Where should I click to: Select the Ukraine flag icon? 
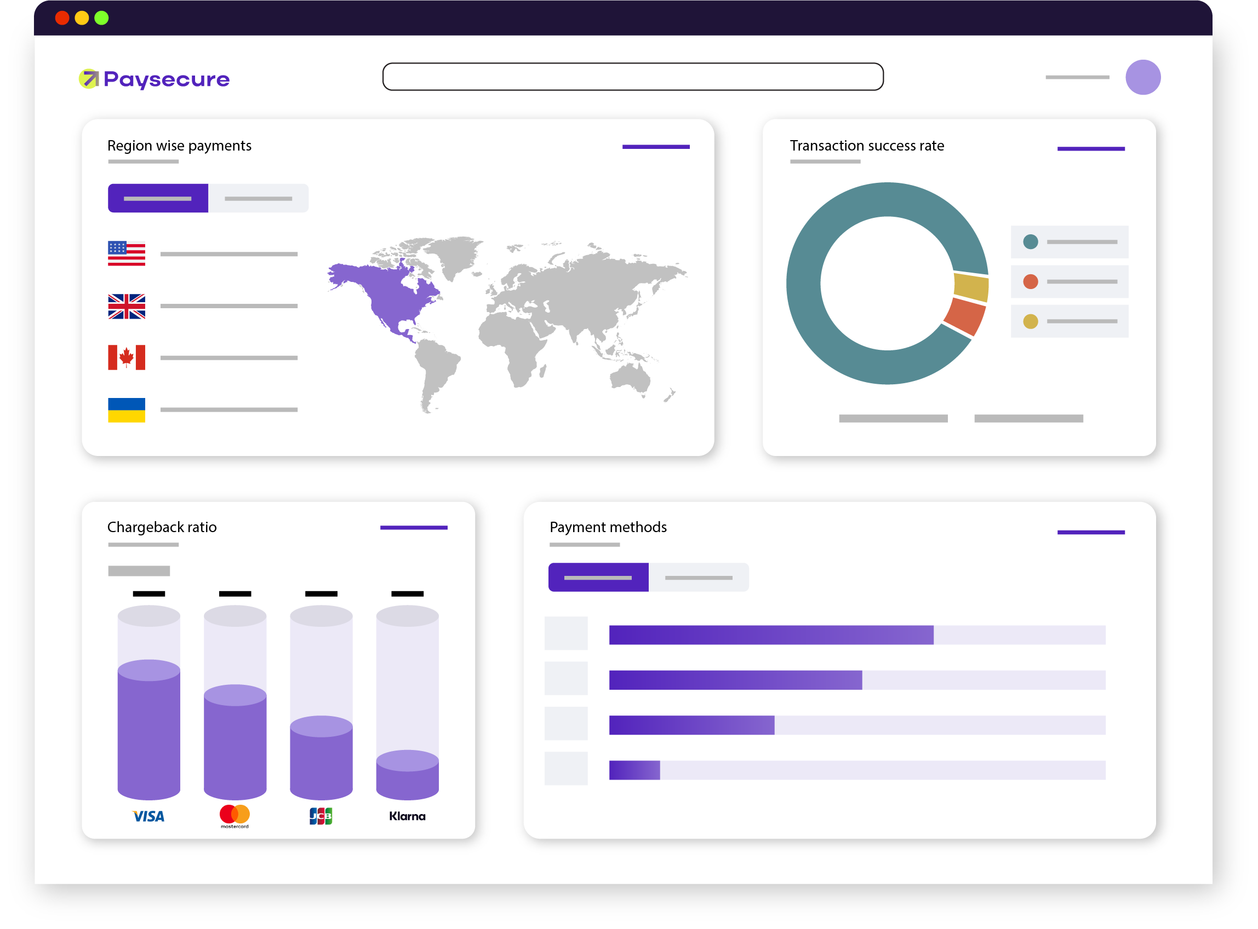click(x=126, y=411)
